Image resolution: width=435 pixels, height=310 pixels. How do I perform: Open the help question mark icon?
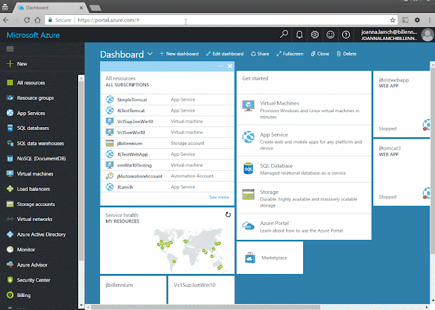[x=346, y=35]
